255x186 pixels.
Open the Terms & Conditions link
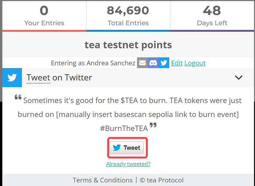(x=103, y=180)
